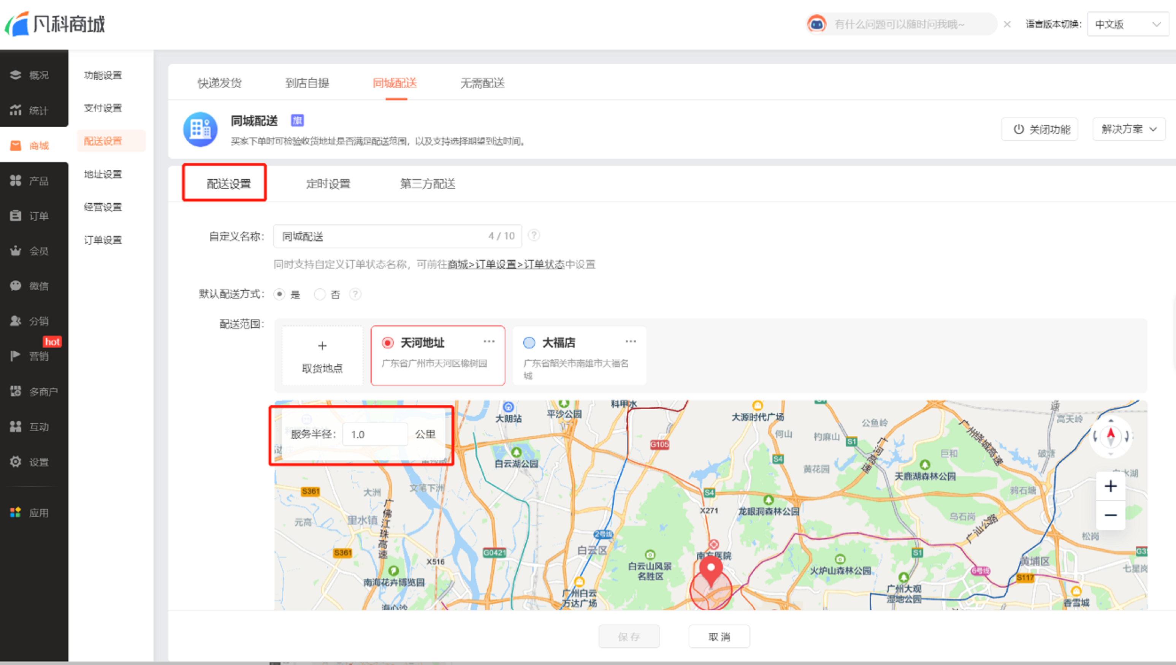Click the chat assistant robot icon

(x=816, y=24)
